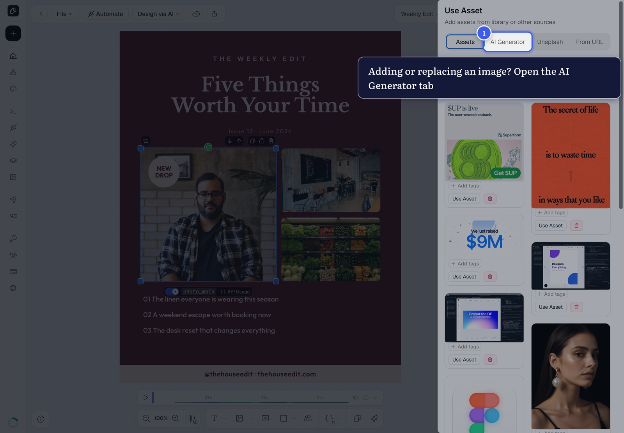Open the rectangle shape dropdown arrow
The image size is (624, 433).
click(294, 419)
